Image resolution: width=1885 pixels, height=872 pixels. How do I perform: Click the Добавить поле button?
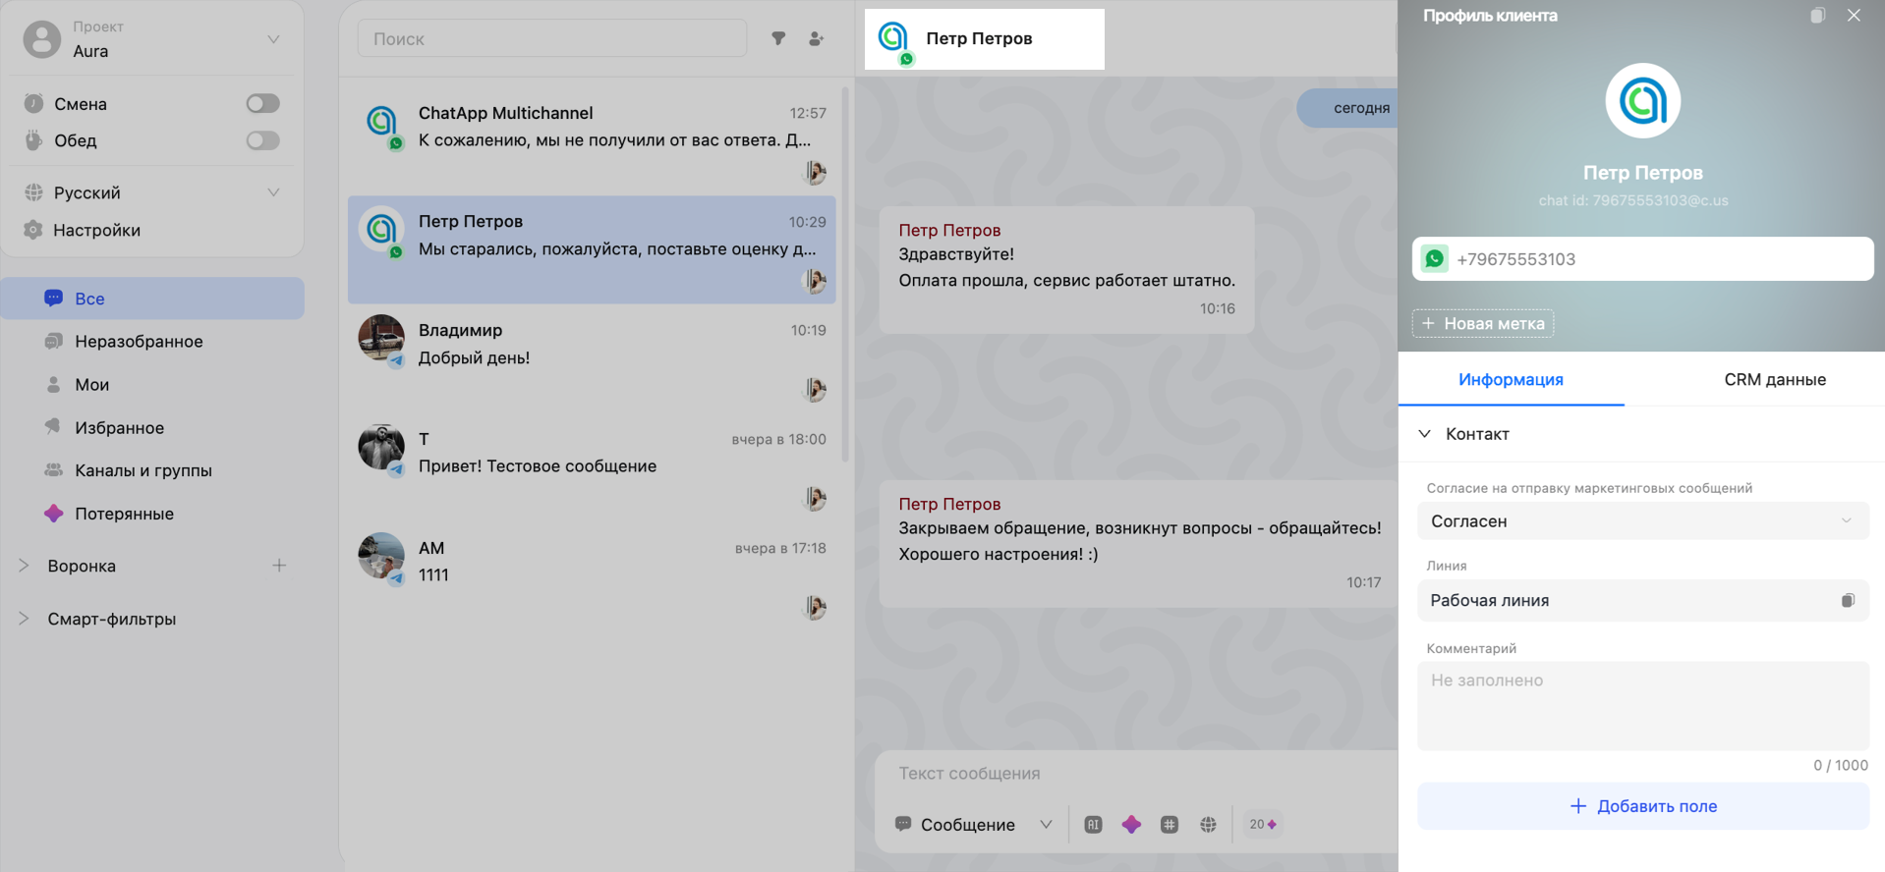click(x=1642, y=806)
